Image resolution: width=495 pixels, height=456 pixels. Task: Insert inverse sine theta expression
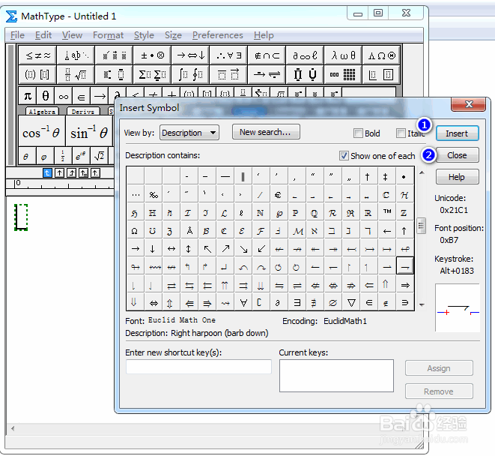89,131
